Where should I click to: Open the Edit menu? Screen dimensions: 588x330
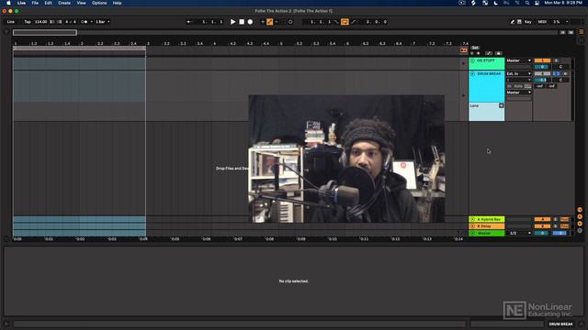coord(49,3)
